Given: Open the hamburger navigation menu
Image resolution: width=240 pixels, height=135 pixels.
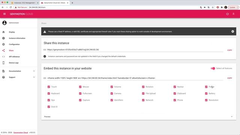Looking at the screenshot, I should point(4,14).
